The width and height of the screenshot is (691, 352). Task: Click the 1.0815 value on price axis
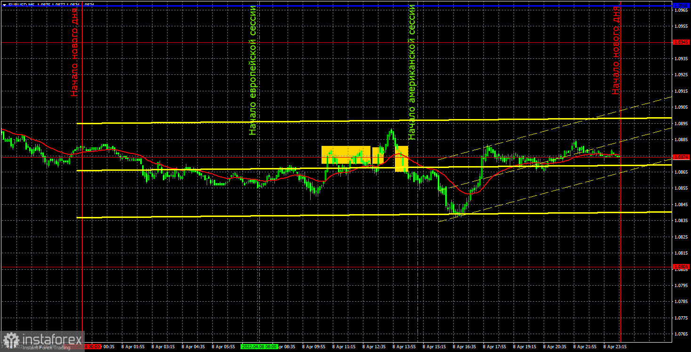(x=682, y=253)
